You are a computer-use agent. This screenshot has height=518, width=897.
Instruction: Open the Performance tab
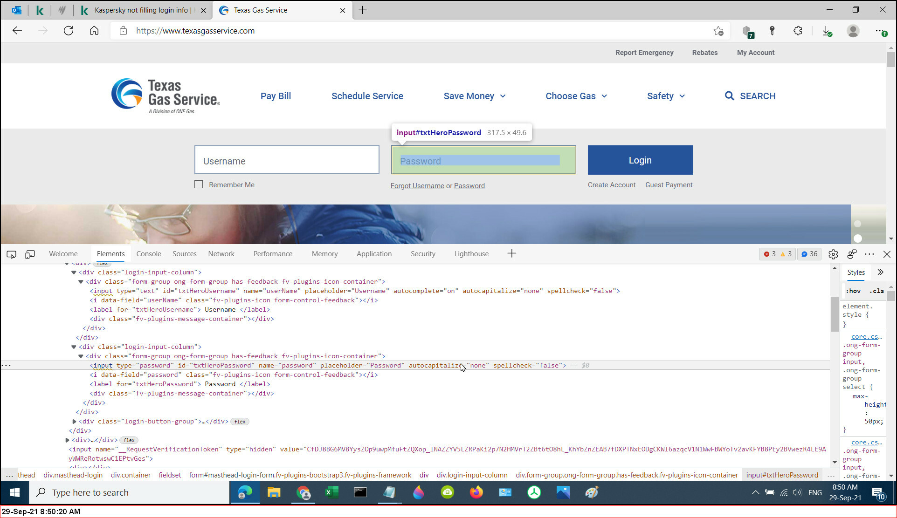273,254
